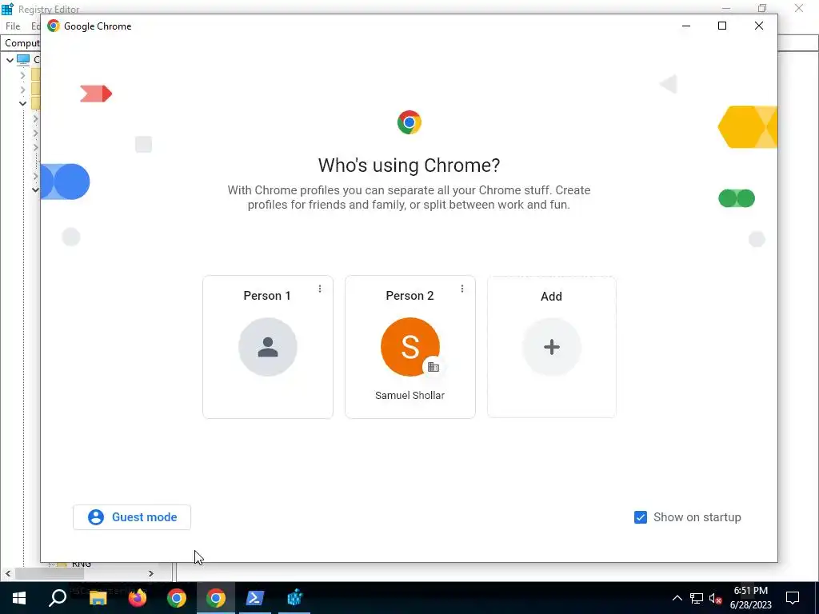This screenshot has height=614, width=819.
Task: Open the more-options menu for Person 2
Action: click(461, 289)
